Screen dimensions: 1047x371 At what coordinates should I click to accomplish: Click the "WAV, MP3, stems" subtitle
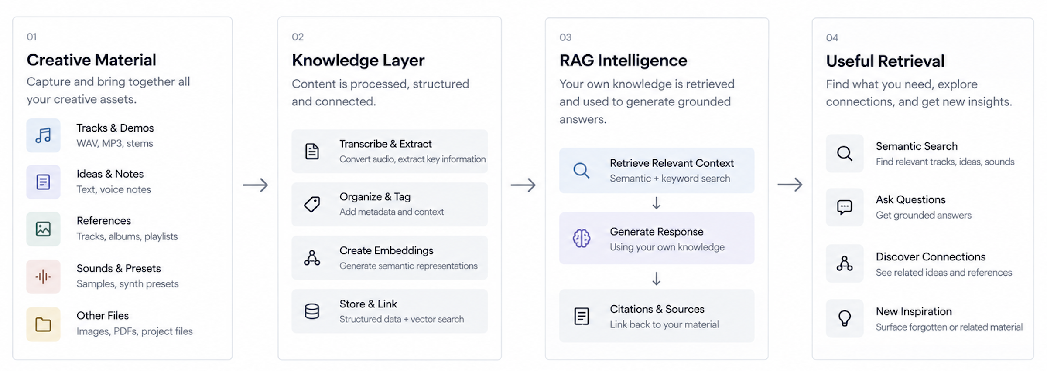115,144
